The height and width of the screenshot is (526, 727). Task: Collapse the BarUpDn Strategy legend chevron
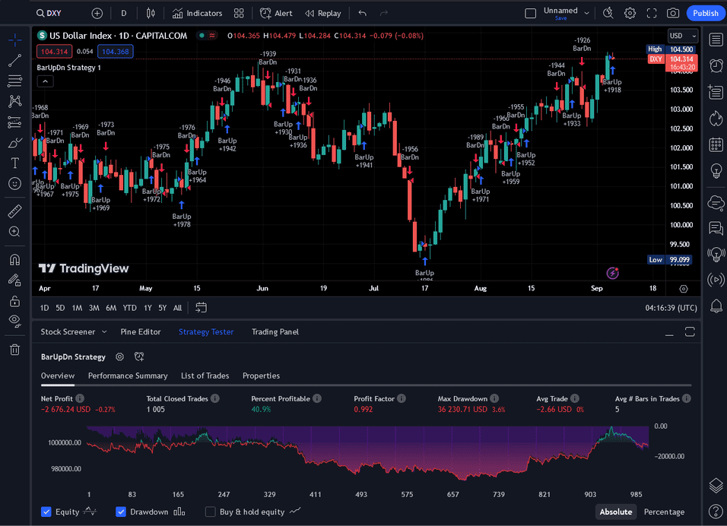tap(45, 81)
